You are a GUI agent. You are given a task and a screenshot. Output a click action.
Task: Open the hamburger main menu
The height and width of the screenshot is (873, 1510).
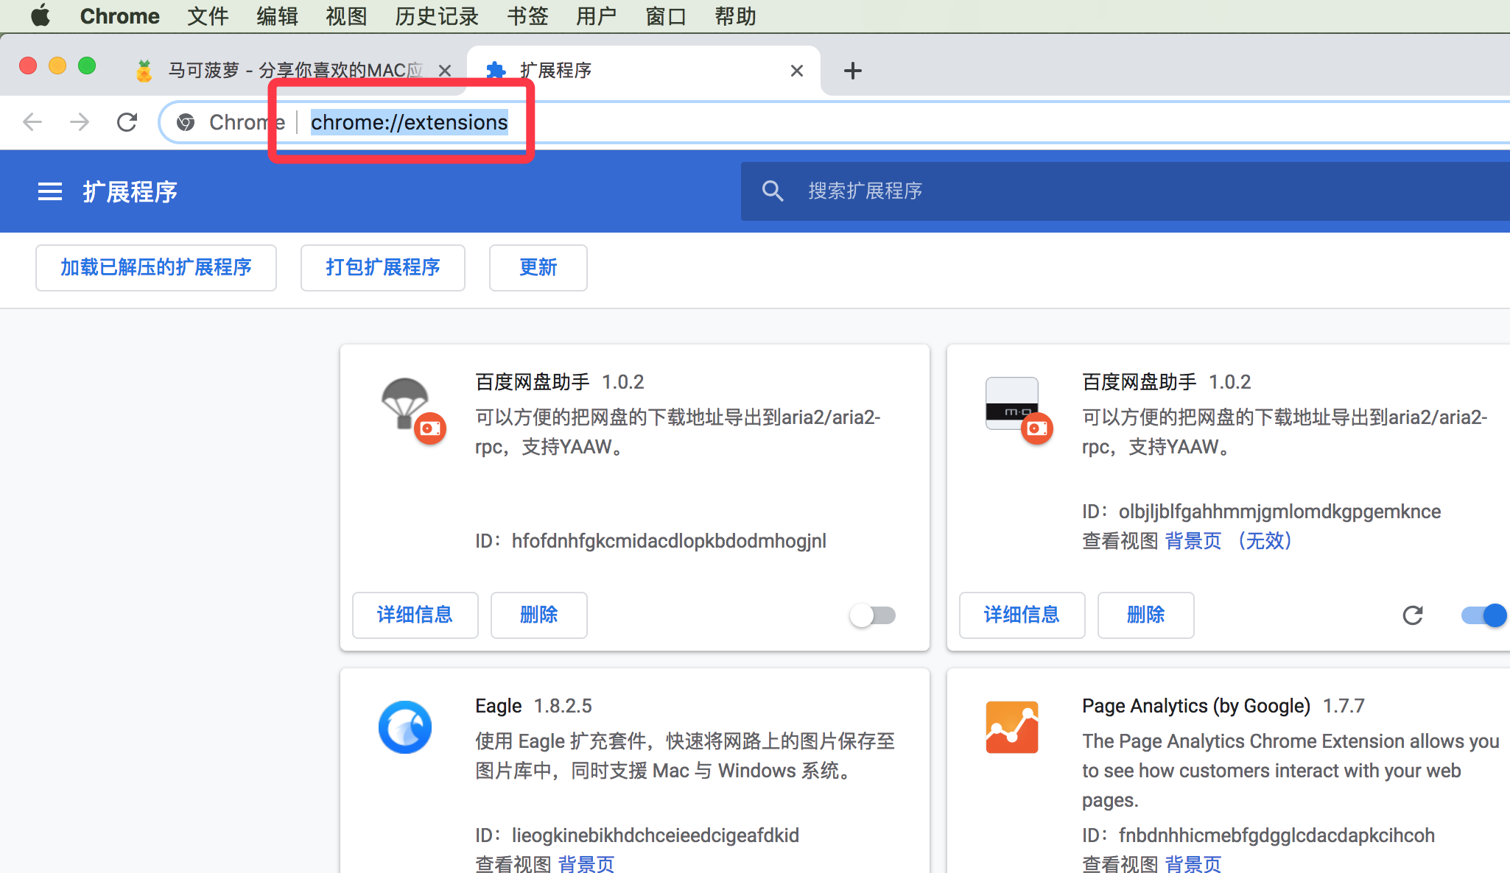(50, 192)
